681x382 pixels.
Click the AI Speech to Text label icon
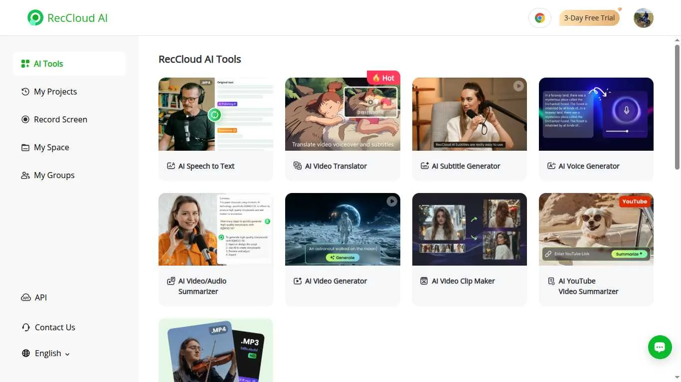coord(171,166)
